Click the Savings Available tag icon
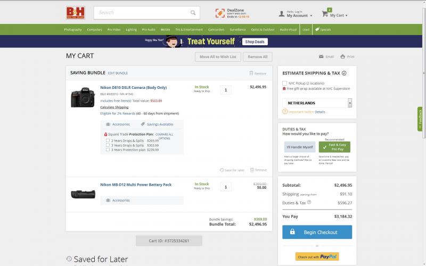The width and height of the screenshot is (426, 266). (143, 124)
